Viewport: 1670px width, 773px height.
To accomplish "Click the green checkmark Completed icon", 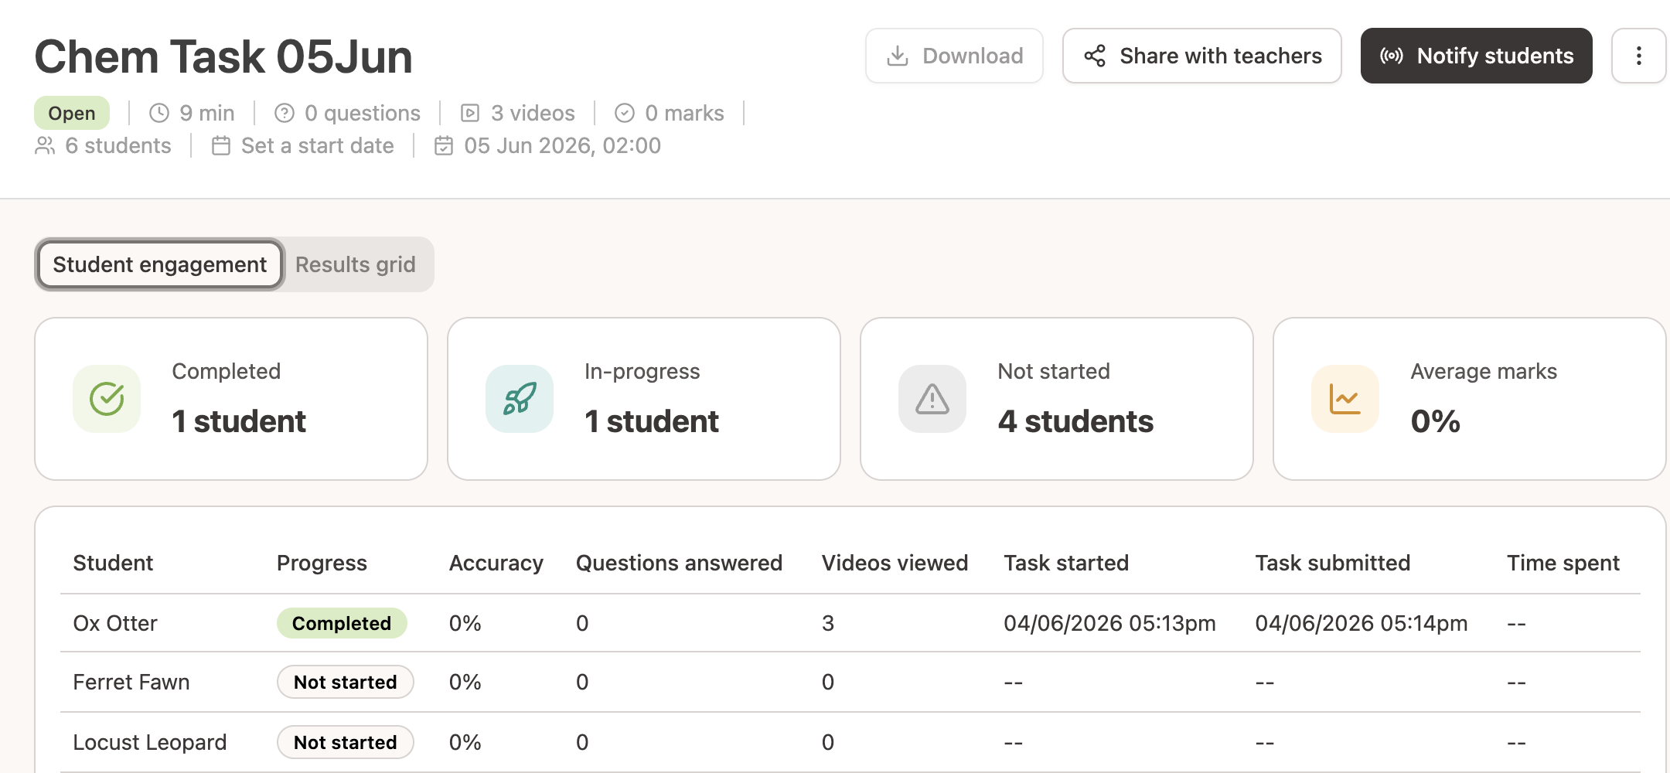I will click(107, 399).
